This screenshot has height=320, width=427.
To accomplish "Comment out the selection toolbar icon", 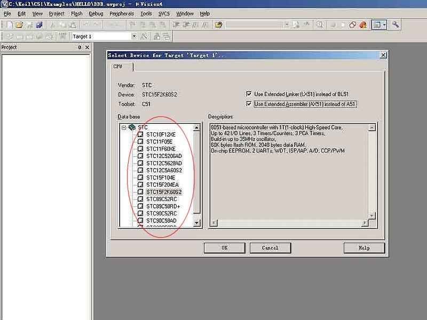I will pyautogui.click(x=195, y=25).
